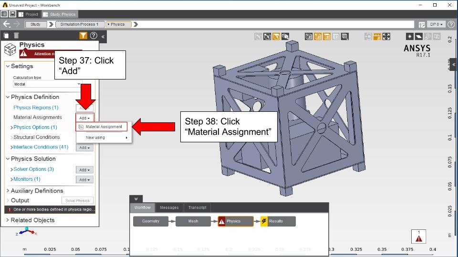Screen dimensions: 458x257
Task: Open the design point table icon
Action: [x=421, y=24]
